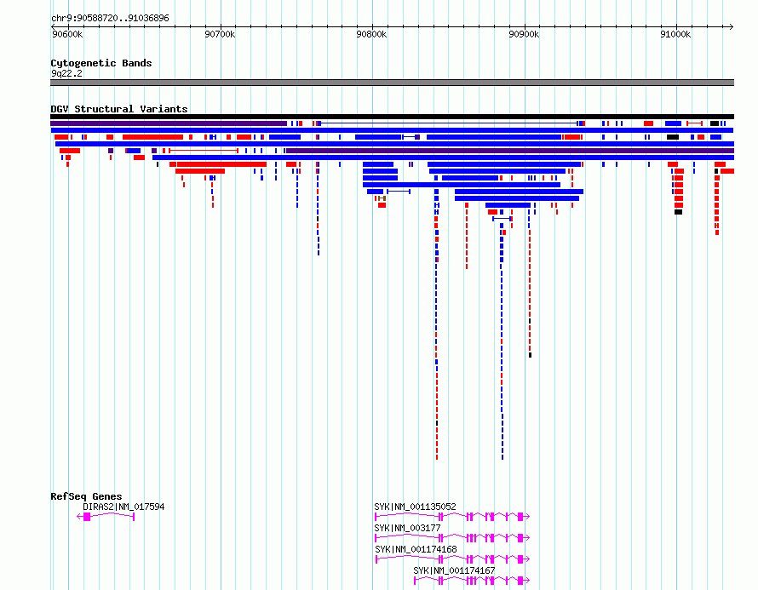Image resolution: width=758 pixels, height=590 pixels.
Task: Select the DIRAS2|NM_017594 gene label
Action: point(123,507)
